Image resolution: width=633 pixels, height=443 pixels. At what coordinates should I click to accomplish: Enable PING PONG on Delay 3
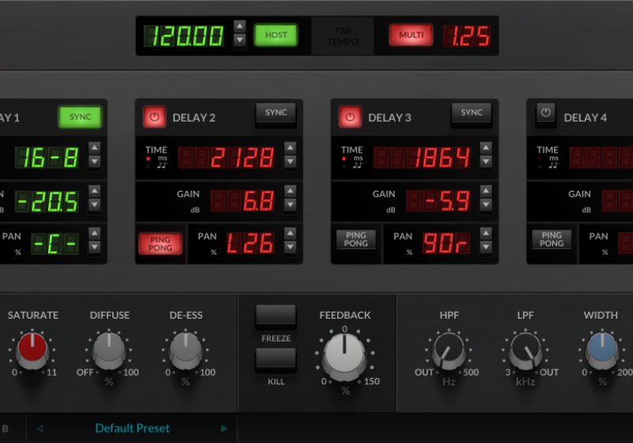[x=355, y=239]
